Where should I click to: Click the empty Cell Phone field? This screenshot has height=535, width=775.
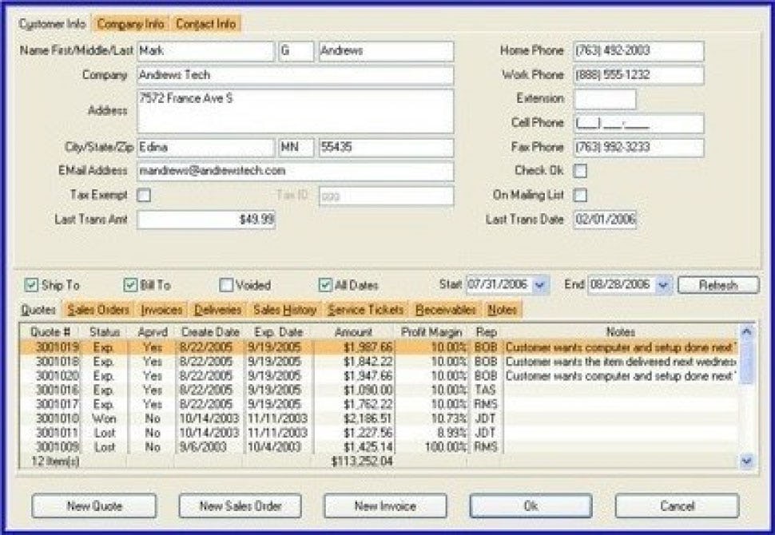point(638,124)
